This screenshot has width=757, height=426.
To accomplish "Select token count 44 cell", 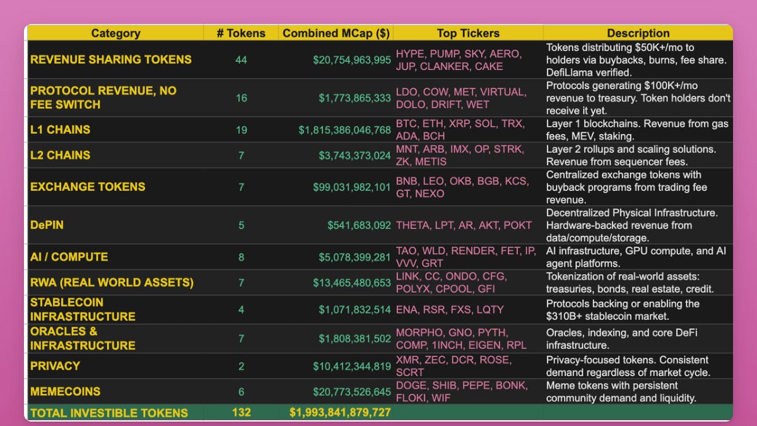I will click(x=241, y=60).
